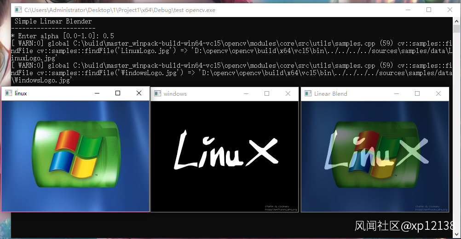The image size is (461, 239).
Task: Maximize the windows image window
Action: 267,93
